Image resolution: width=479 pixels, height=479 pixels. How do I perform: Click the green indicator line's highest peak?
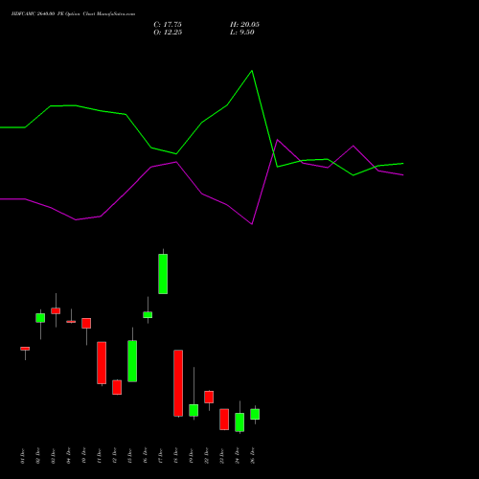tap(252, 71)
